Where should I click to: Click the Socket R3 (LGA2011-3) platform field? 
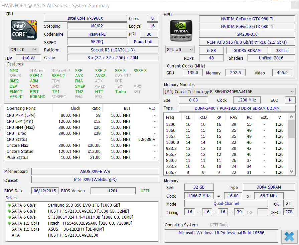click(113, 50)
